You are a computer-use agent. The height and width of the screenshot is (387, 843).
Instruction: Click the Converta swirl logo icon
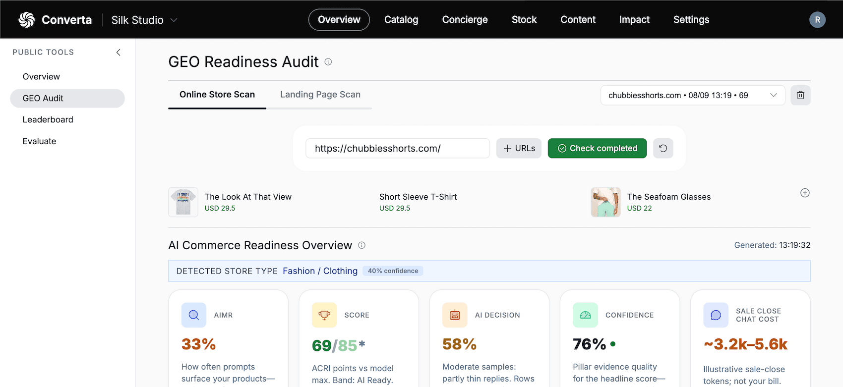(x=27, y=20)
